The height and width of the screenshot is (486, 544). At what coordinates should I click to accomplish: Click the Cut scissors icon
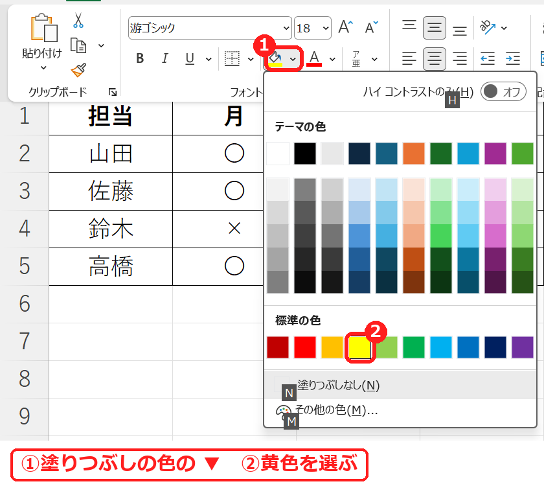click(x=78, y=20)
